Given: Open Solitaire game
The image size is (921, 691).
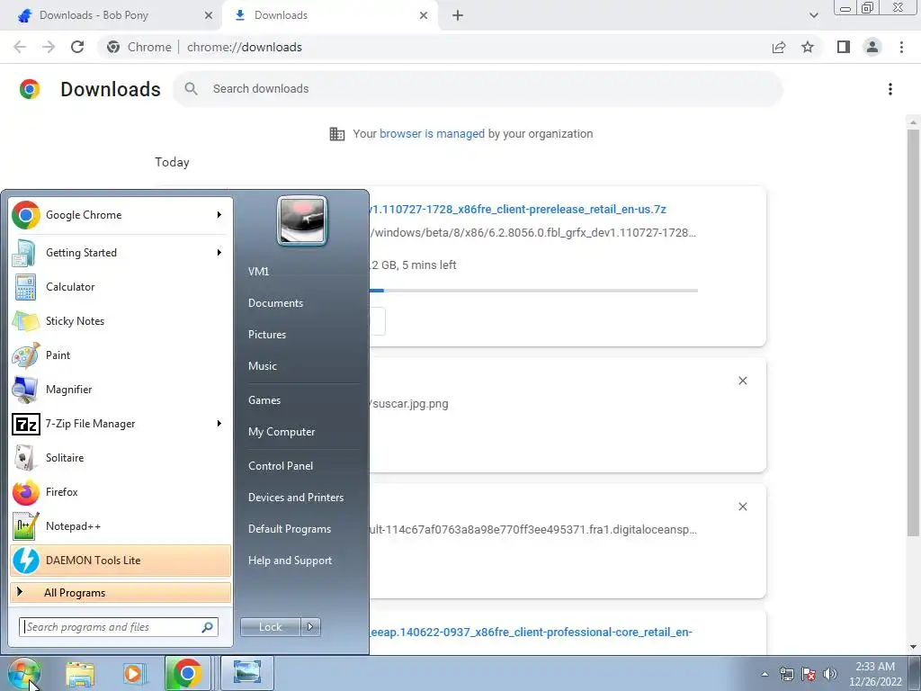Looking at the screenshot, I should pyautogui.click(x=121, y=458).
